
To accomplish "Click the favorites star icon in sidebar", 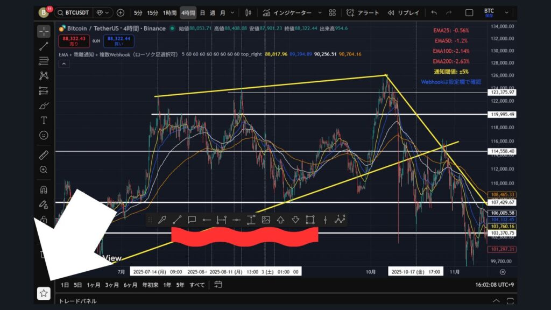I will click(44, 293).
